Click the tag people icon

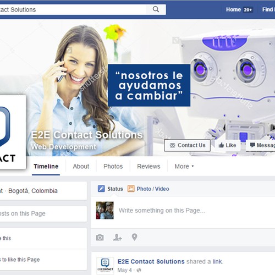pos(117,237)
